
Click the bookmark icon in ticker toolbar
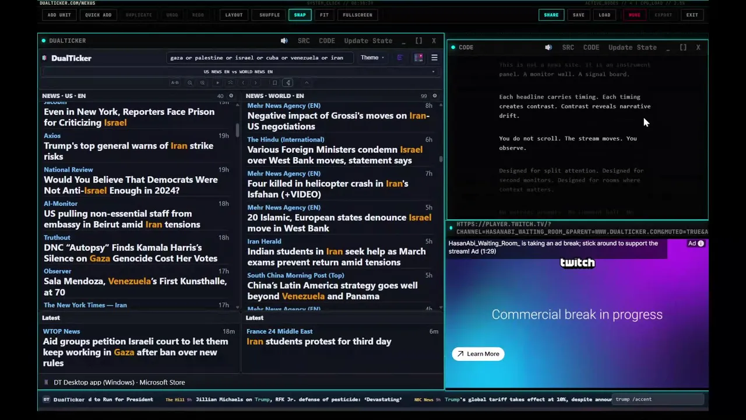(x=275, y=83)
